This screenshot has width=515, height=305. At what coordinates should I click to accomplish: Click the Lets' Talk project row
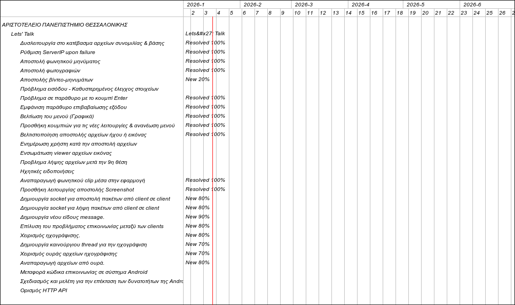(22, 34)
